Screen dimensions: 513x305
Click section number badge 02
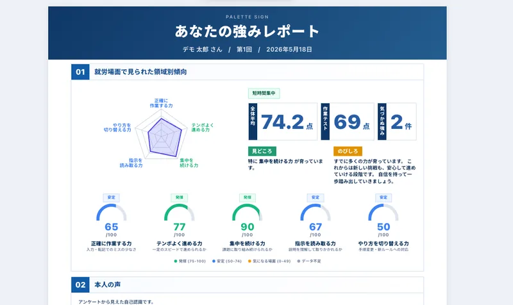pos(80,284)
